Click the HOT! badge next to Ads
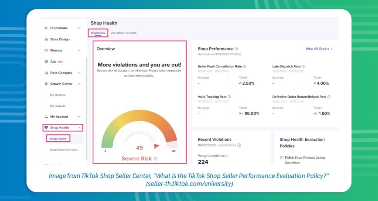The width and height of the screenshot is (378, 201). click(x=60, y=62)
